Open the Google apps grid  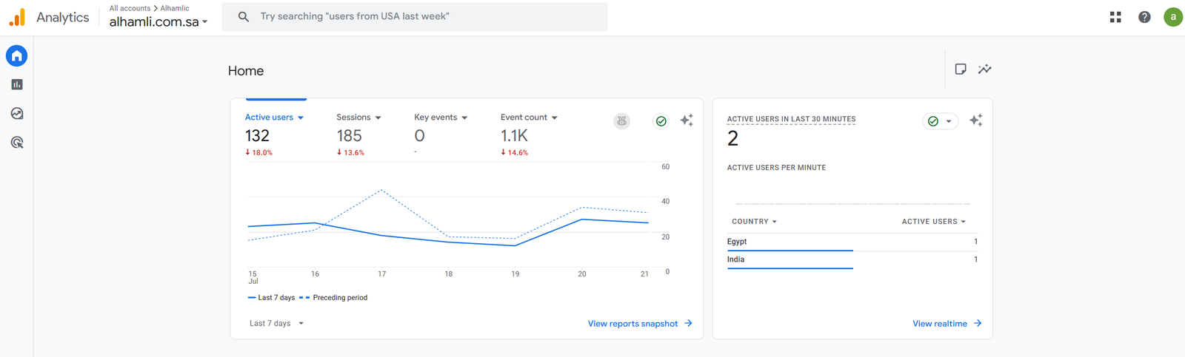pyautogui.click(x=1115, y=17)
